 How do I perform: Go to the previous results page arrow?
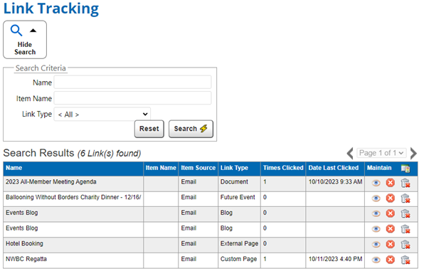click(x=350, y=153)
